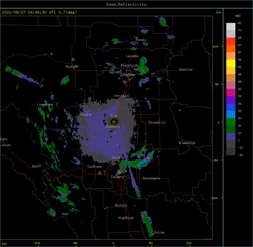Click the Ponoka city label
The height and width of the screenshot is (247, 253).
141,40
